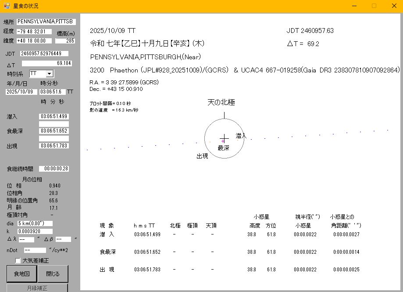
Task: Click the crosshair marker at the circle center
Action: click(x=224, y=138)
